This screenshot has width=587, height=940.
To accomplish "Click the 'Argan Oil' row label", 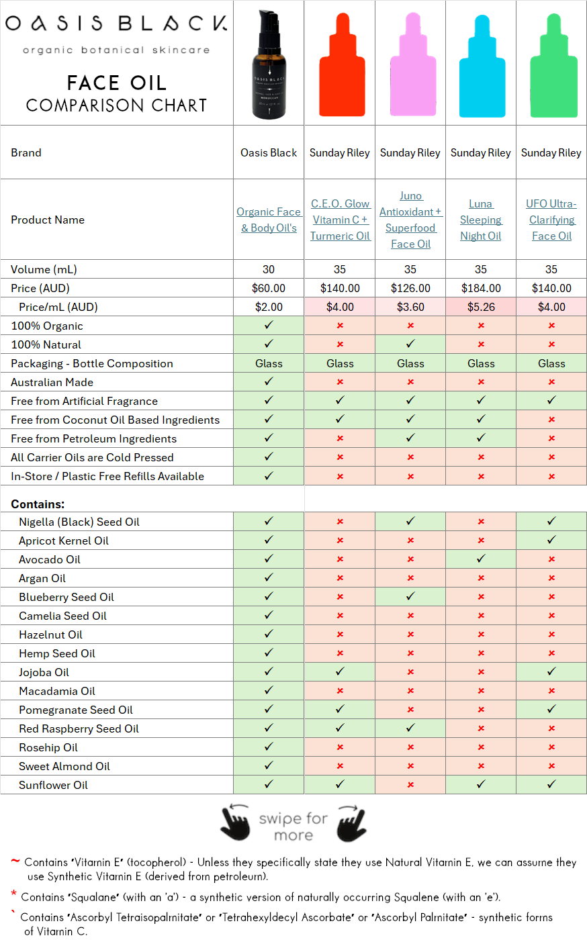I will 42,578.
